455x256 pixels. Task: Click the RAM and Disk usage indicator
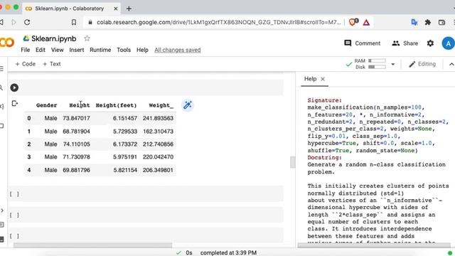click(370, 64)
